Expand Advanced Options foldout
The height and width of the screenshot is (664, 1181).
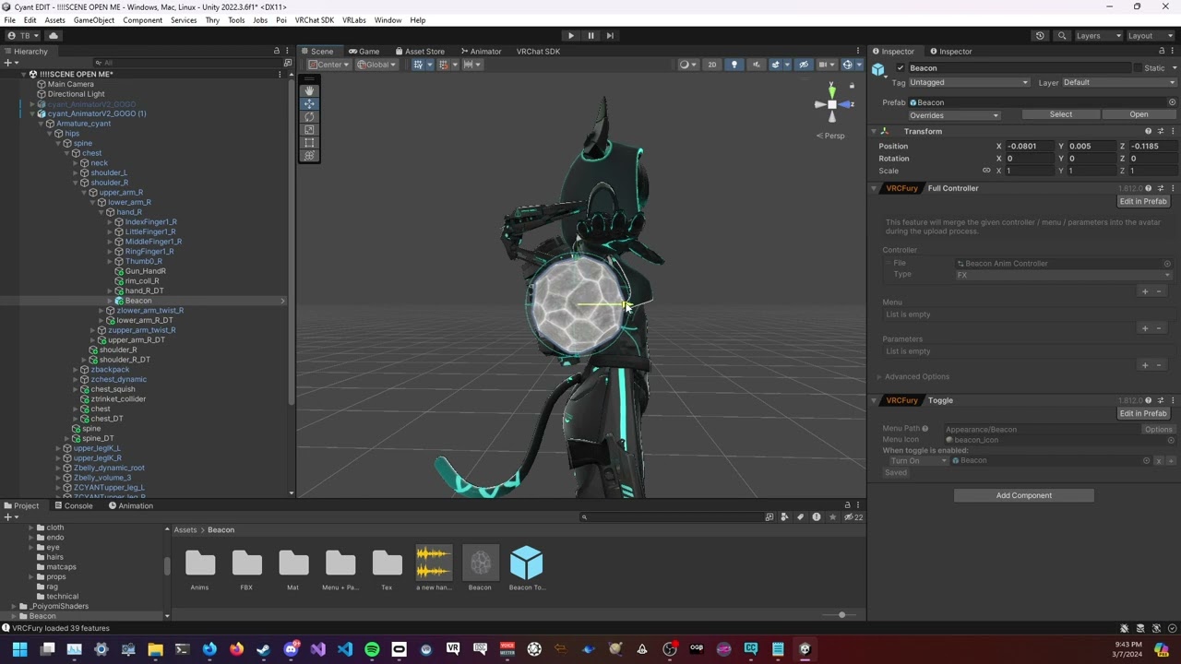click(879, 377)
